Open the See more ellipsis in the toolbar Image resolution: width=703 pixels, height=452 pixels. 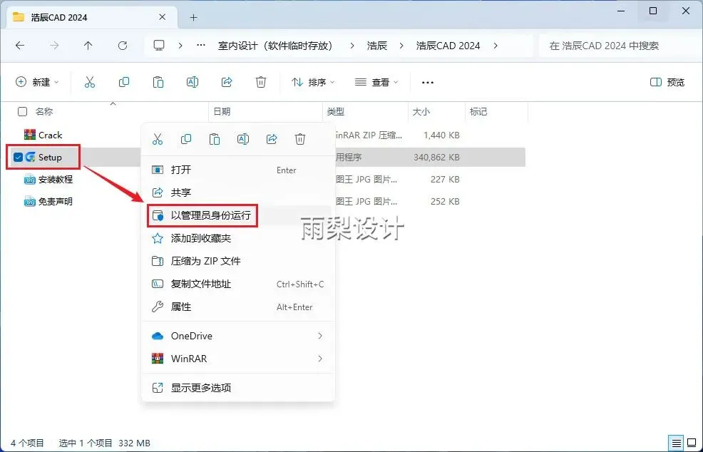point(428,83)
